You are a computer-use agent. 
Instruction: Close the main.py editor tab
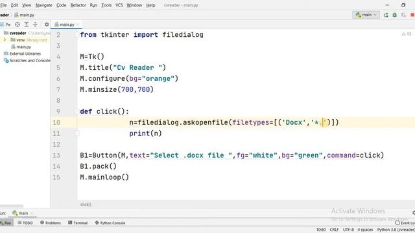(x=78, y=25)
